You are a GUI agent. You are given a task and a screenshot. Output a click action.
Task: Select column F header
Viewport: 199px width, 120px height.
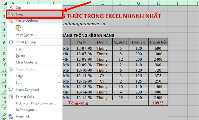[x=121, y=3]
